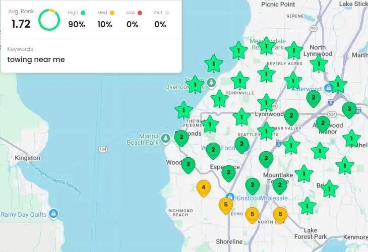This screenshot has width=368, height=252.
Task: Click the keyword text 'towing near me'
Action: [x=36, y=59]
